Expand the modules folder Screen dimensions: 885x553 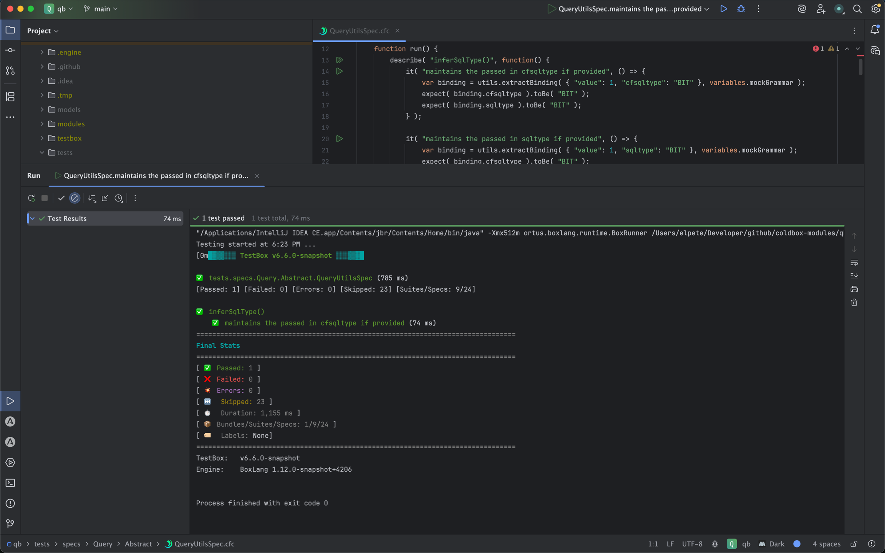[x=41, y=124]
